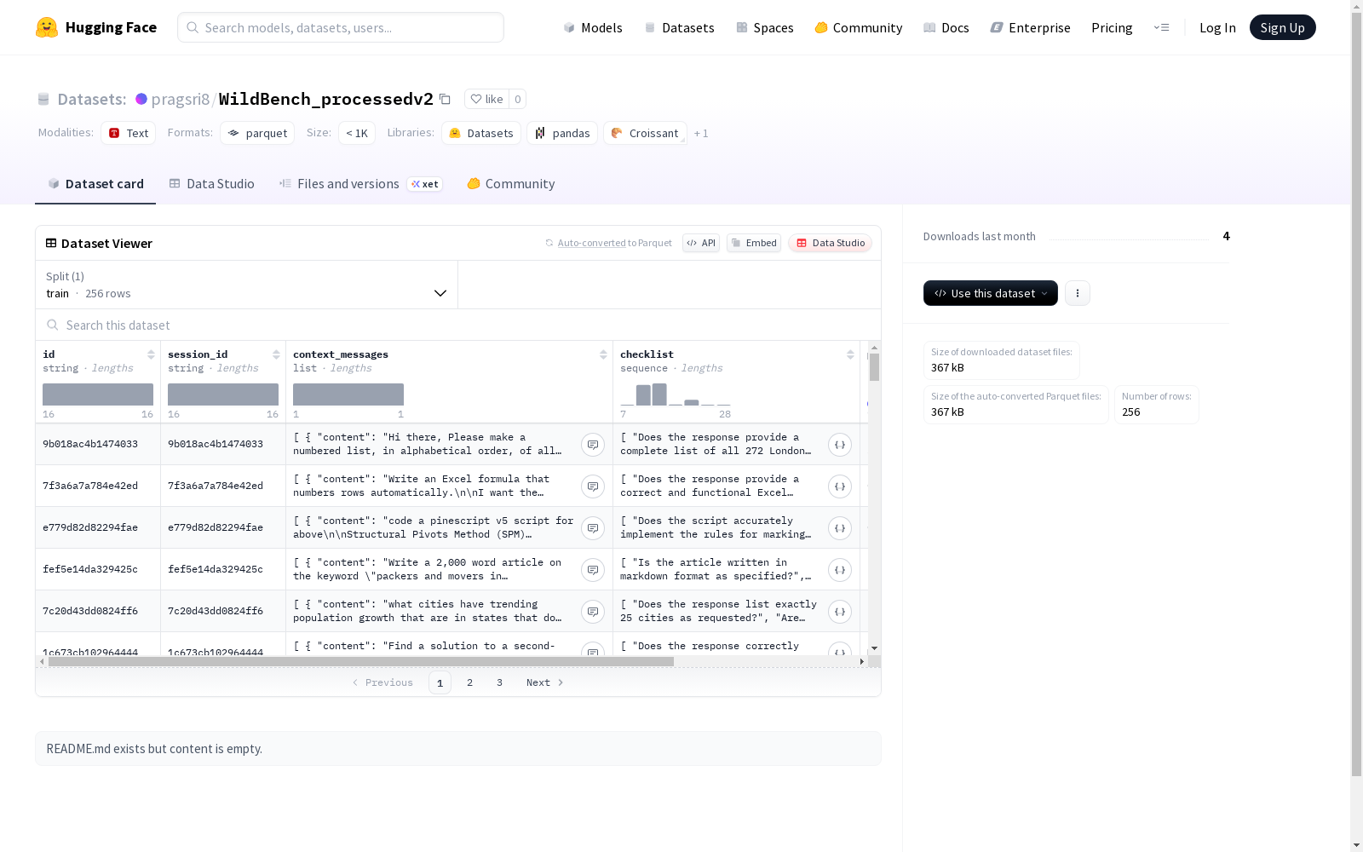The height and width of the screenshot is (852, 1363).
Task: Click the Datasets library tag
Action: pos(481,133)
